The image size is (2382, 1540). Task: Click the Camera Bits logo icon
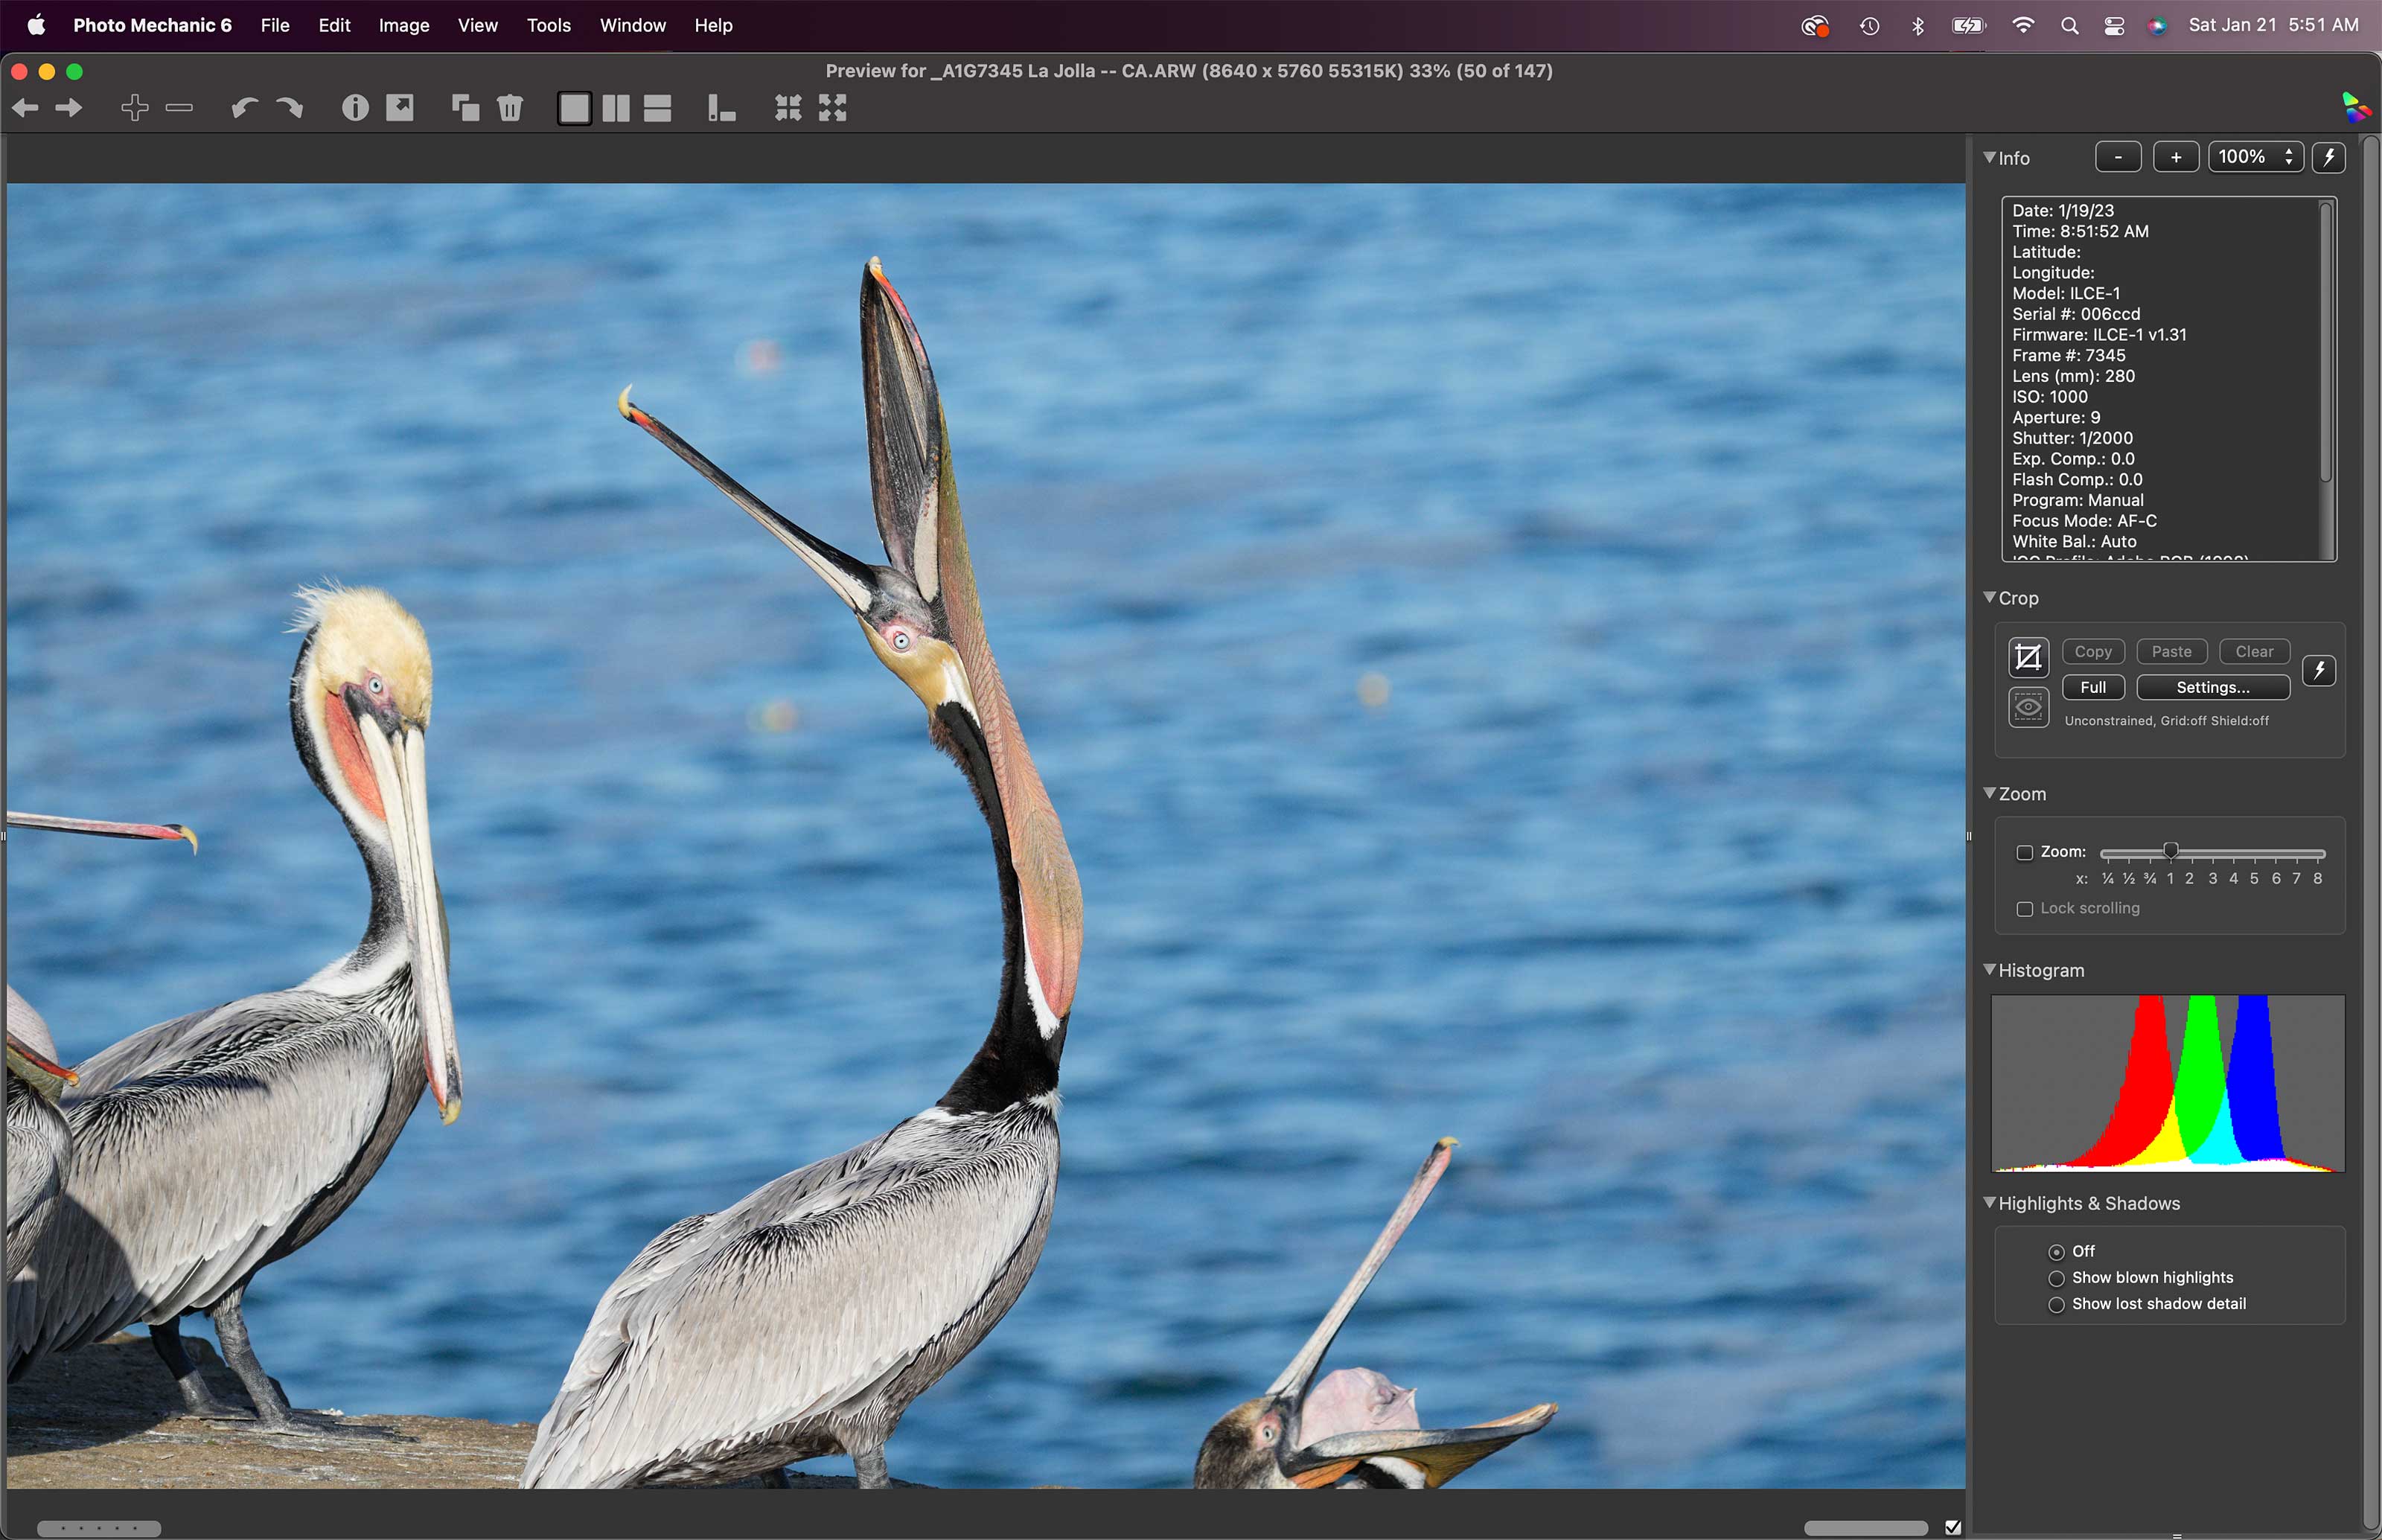[x=2355, y=107]
